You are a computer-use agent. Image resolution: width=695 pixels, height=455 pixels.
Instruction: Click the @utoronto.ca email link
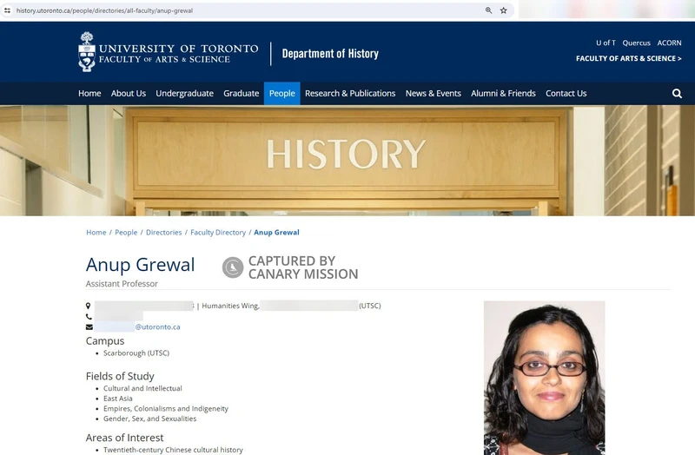157,327
